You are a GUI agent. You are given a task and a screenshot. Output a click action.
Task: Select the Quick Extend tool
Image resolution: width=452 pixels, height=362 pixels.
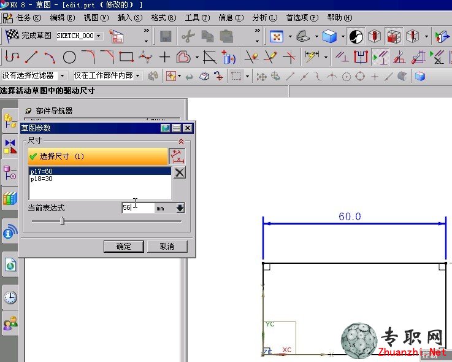pyautogui.click(x=270, y=57)
